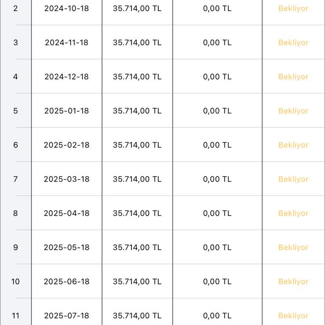Viewport: 325px width, 325px height.
Task: Tap the 0,00 TL paid amount in row 6
Action: coord(217,145)
